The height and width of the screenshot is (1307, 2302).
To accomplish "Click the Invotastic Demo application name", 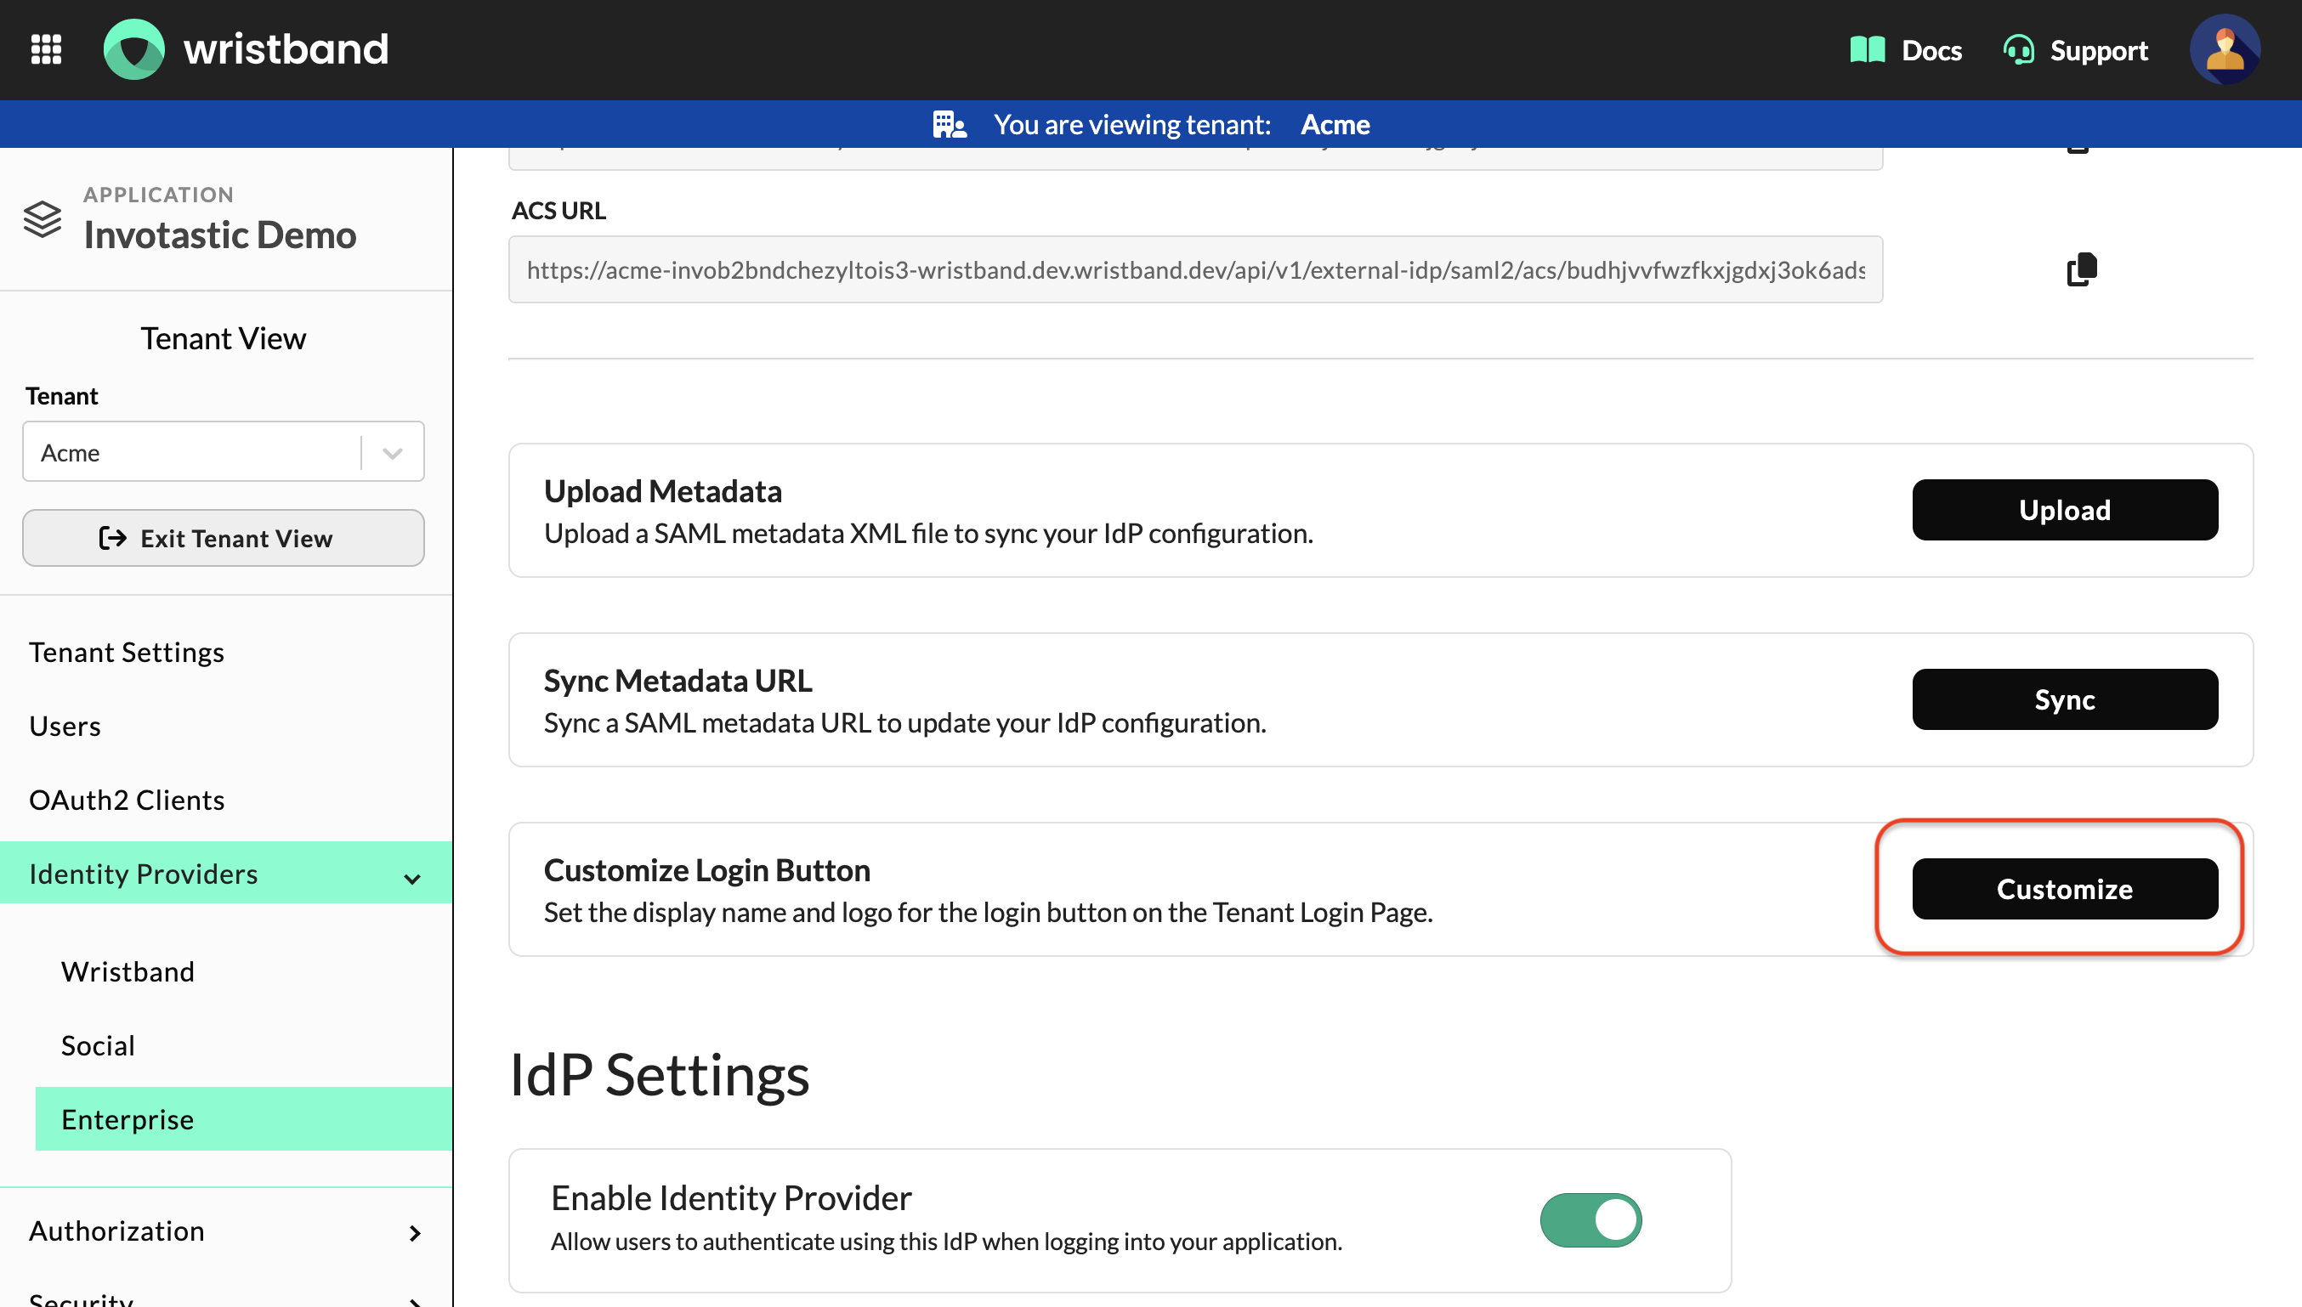I will (x=220, y=235).
